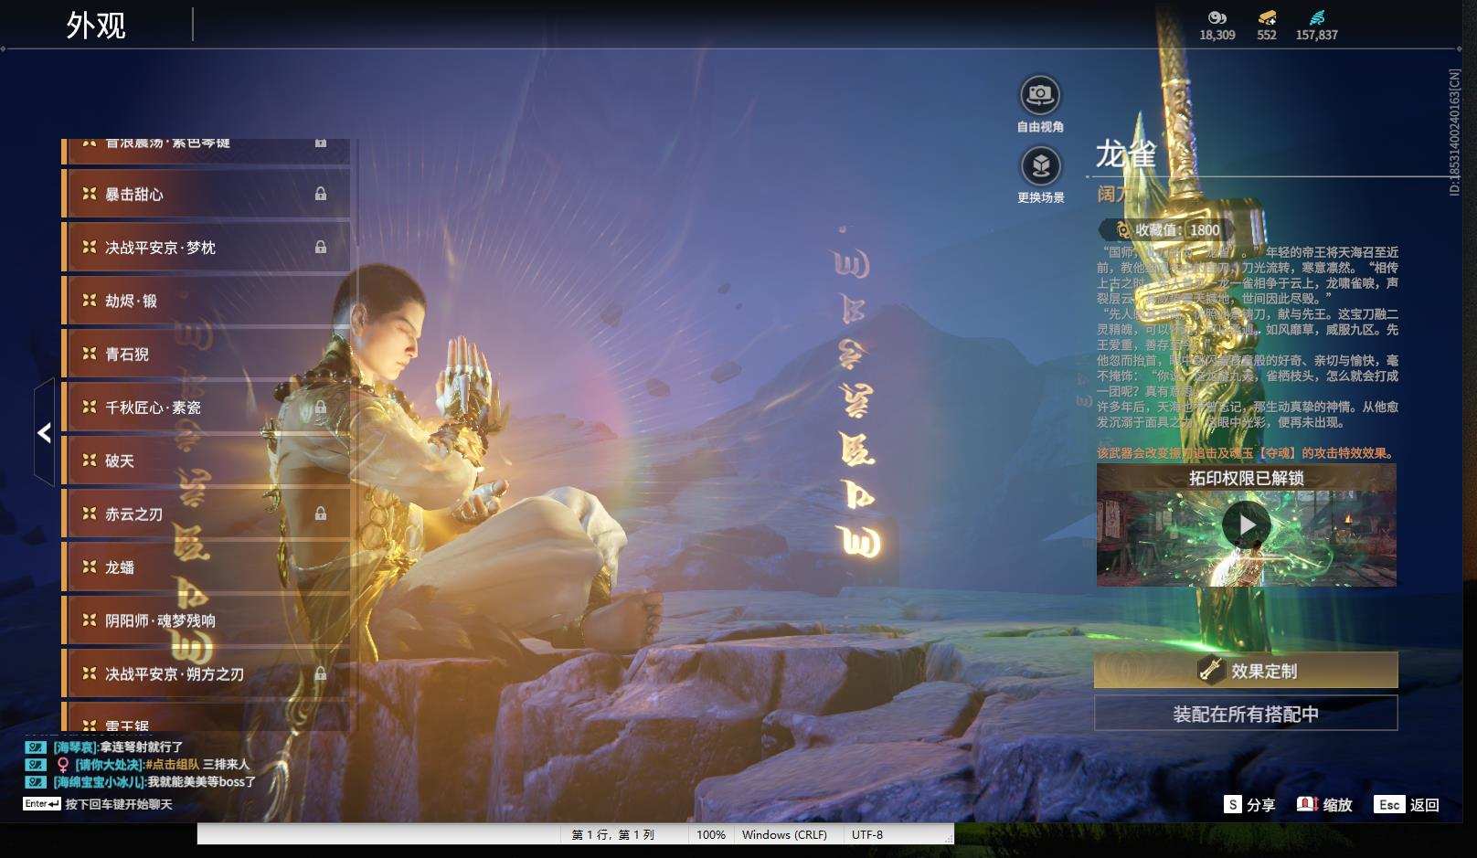Click the lock icon on 决战平安京·梦枕
Viewport: 1477px width, 858px height.
click(x=321, y=247)
